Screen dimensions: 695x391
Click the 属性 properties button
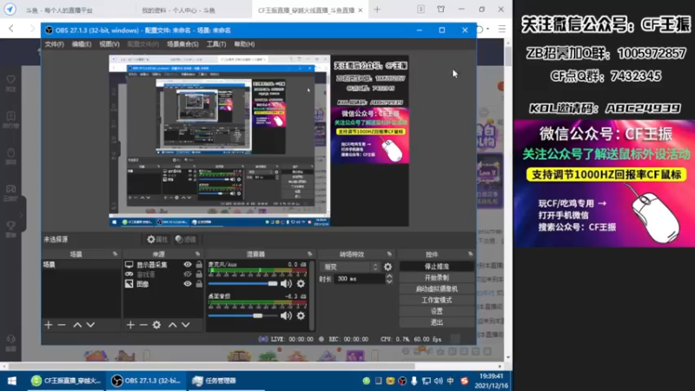pyautogui.click(x=157, y=240)
